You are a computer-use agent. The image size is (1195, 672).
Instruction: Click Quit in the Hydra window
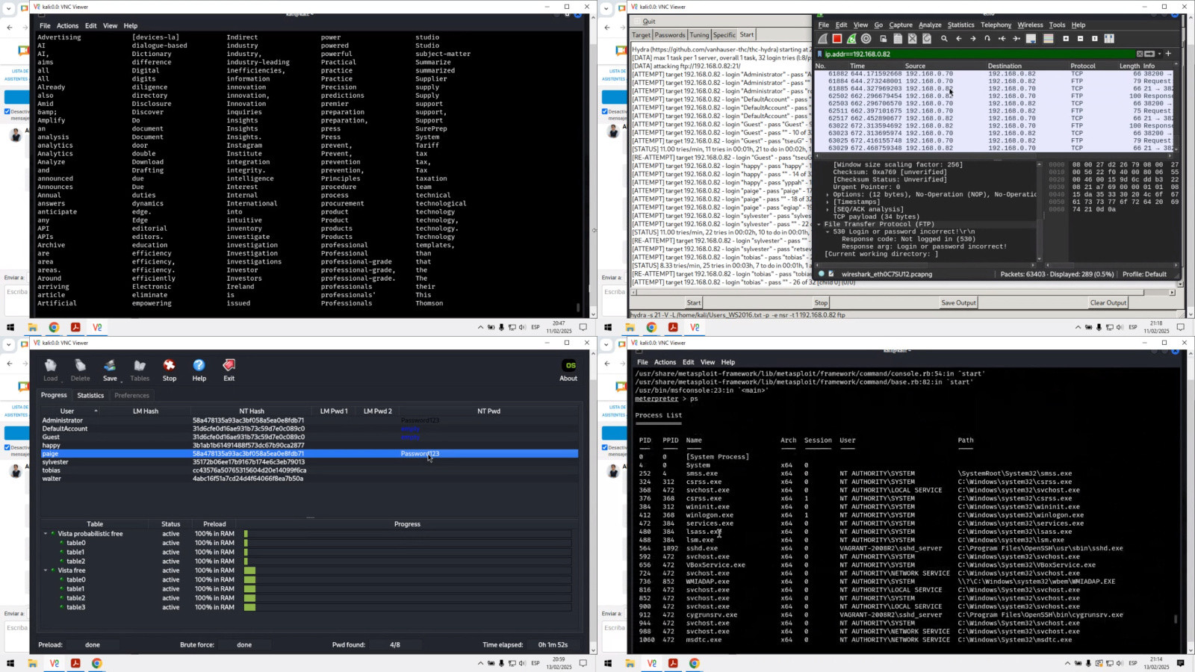tap(649, 22)
